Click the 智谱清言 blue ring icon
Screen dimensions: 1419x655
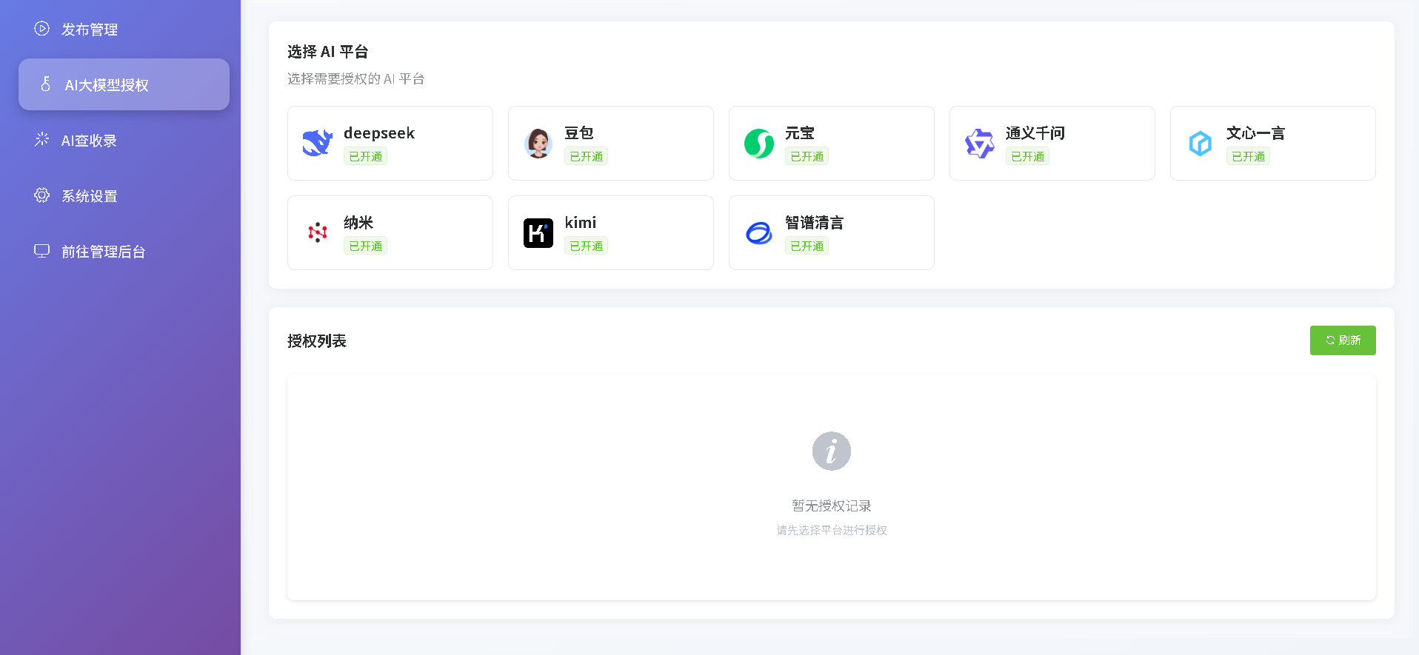758,232
